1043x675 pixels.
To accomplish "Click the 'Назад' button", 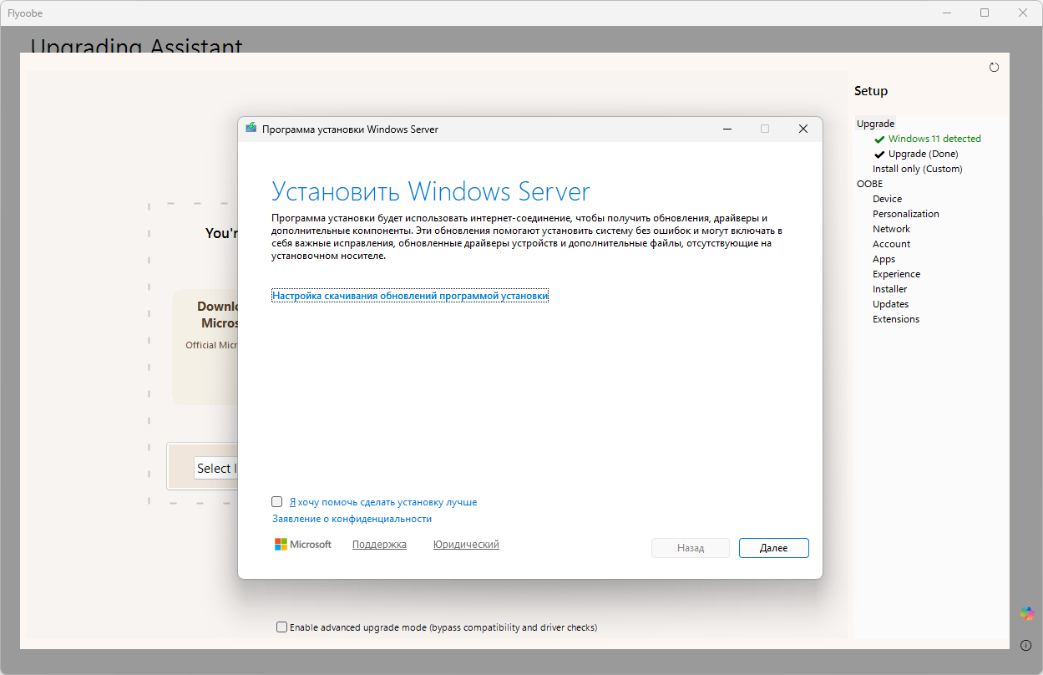I will coord(691,548).
